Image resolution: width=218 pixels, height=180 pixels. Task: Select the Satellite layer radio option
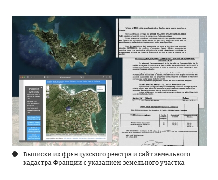pyautogui.click(x=98, y=89)
